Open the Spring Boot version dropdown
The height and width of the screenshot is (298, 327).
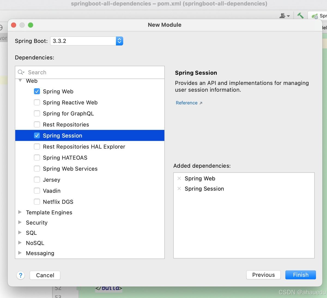[x=119, y=41]
